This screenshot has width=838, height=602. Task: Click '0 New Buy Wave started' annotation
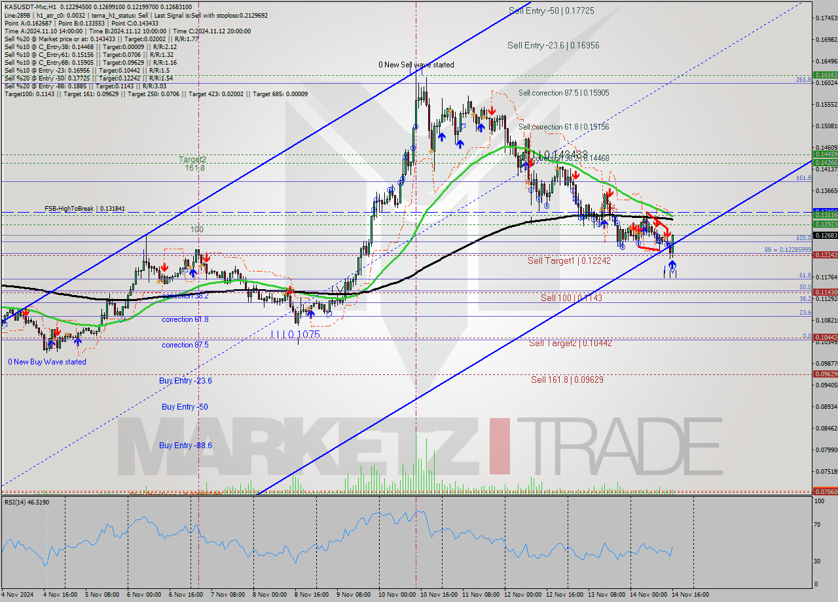(47, 362)
